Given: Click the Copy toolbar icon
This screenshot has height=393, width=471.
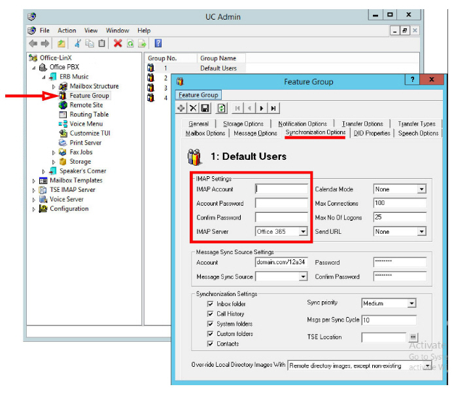Looking at the screenshot, I should (x=90, y=44).
